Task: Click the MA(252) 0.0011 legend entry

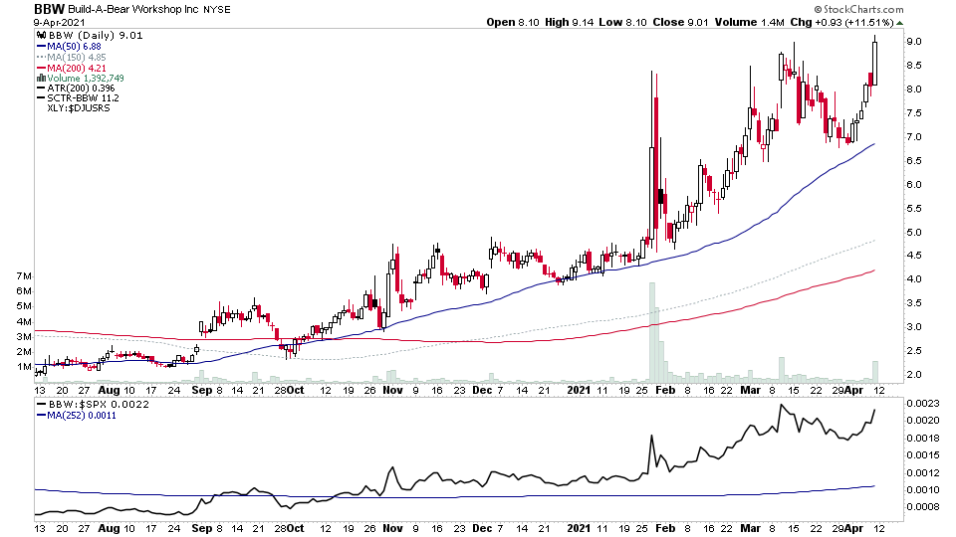Action: 82,416
